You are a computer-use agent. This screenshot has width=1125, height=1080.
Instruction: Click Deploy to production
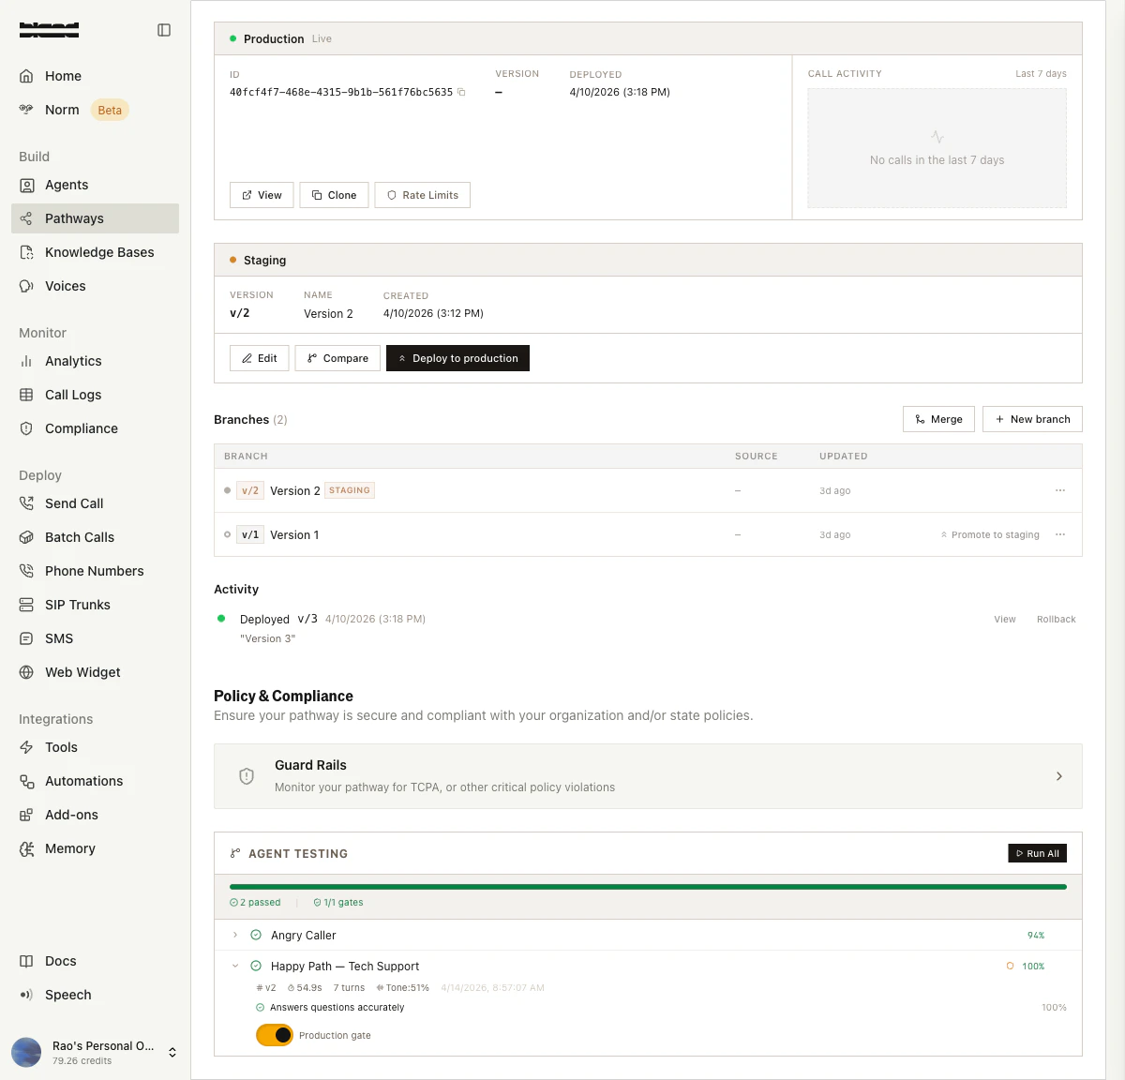(x=457, y=358)
